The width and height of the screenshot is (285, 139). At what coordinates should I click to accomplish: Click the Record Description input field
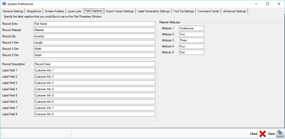coord(95,64)
